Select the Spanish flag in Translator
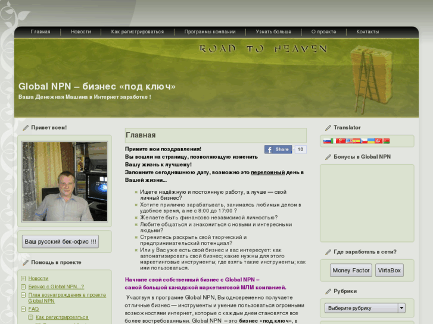The height and width of the screenshot is (324, 433). [357, 141]
